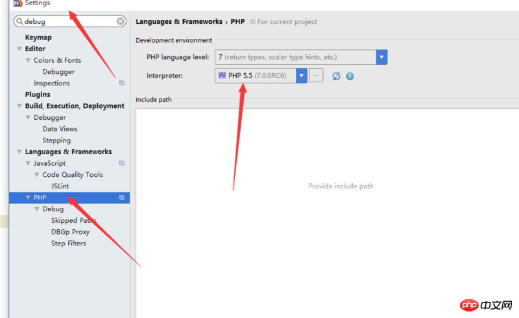Collapse the JavaScript tree node

tap(28, 163)
